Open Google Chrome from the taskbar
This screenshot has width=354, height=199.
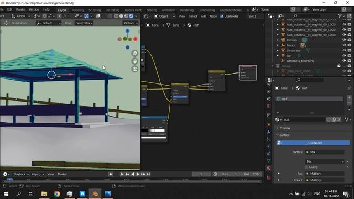(57, 194)
